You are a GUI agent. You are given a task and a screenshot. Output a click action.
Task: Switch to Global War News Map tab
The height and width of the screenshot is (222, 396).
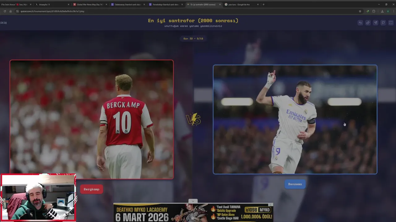tap(90, 5)
